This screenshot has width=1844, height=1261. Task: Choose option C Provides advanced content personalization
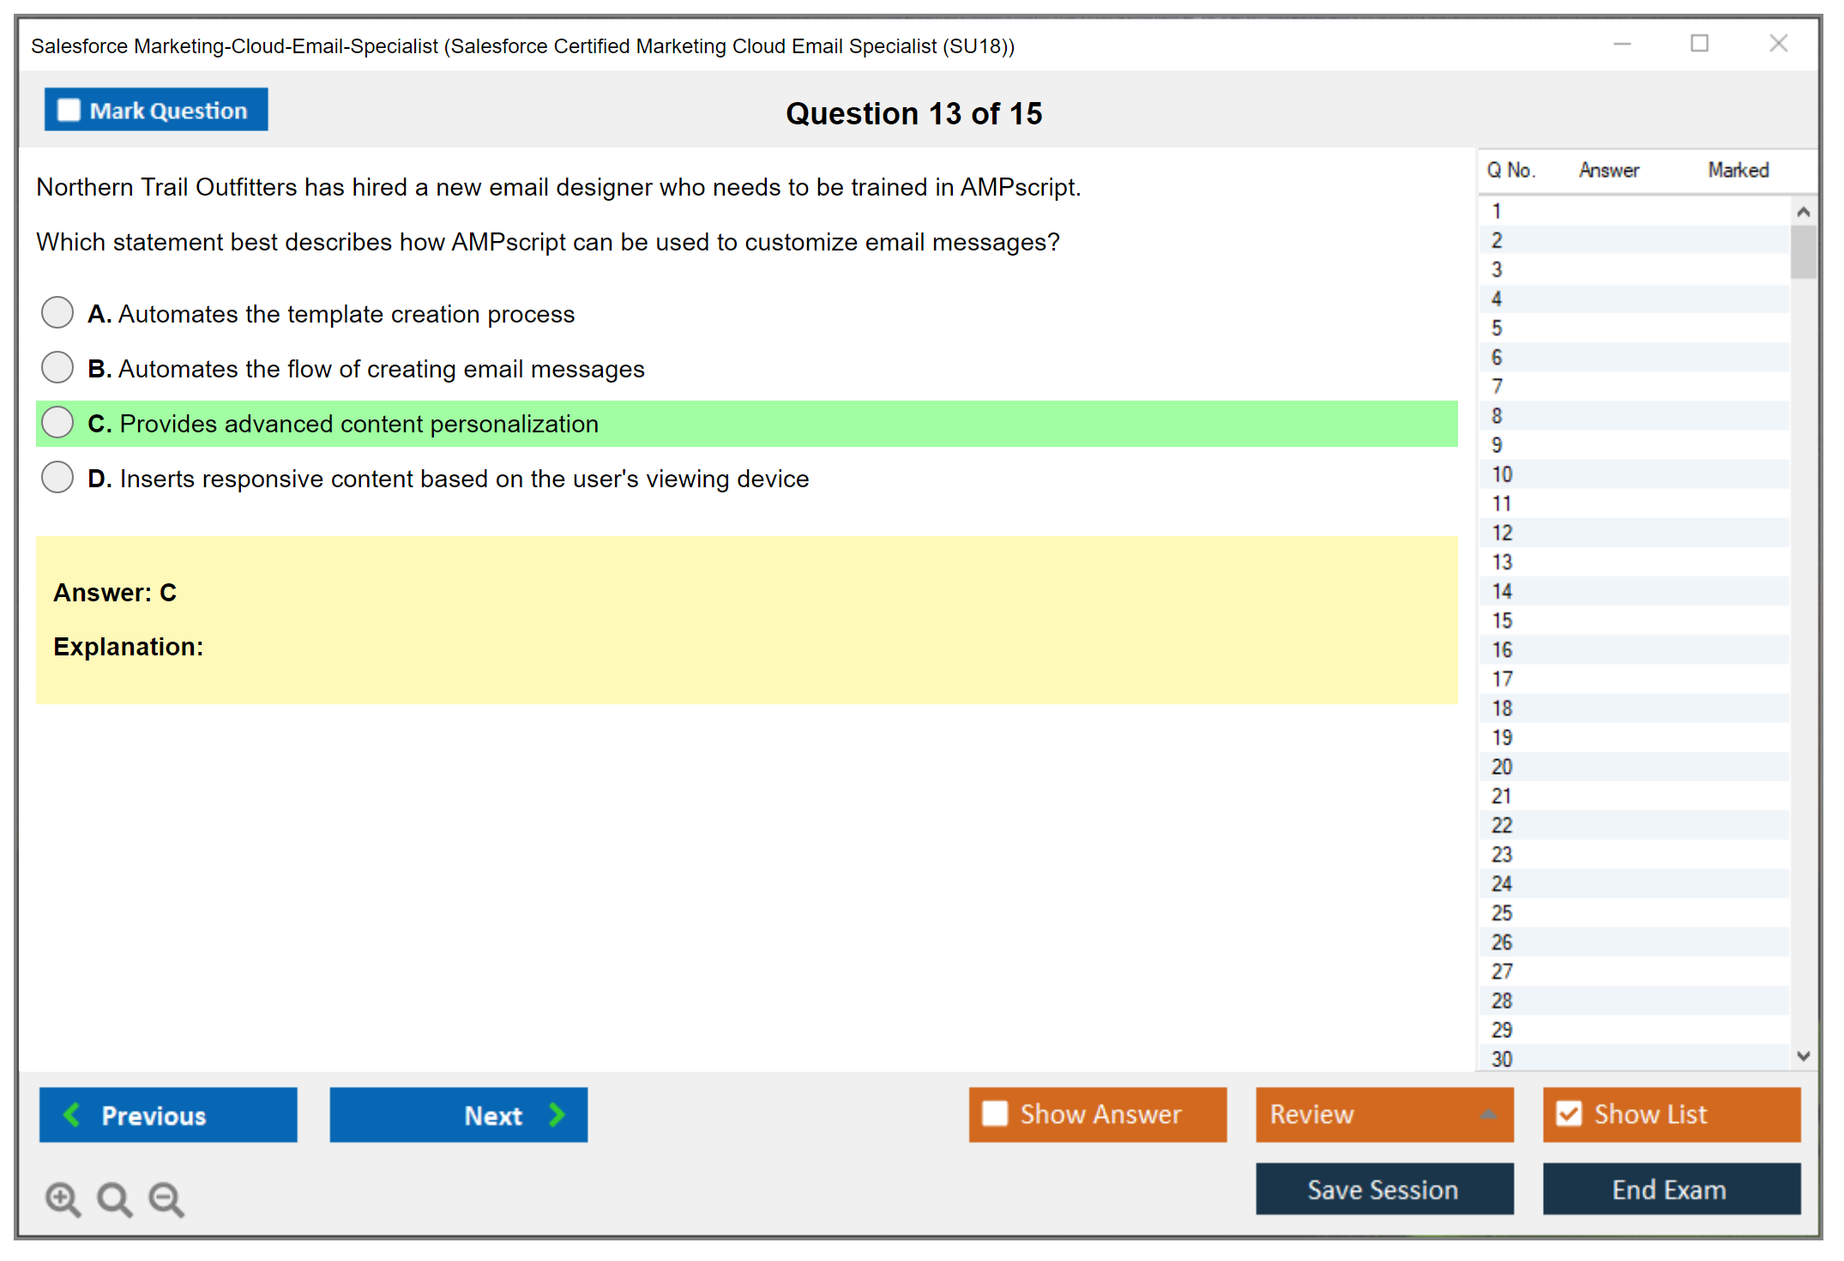57,423
